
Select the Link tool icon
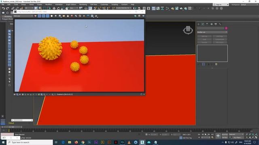(13, 8)
